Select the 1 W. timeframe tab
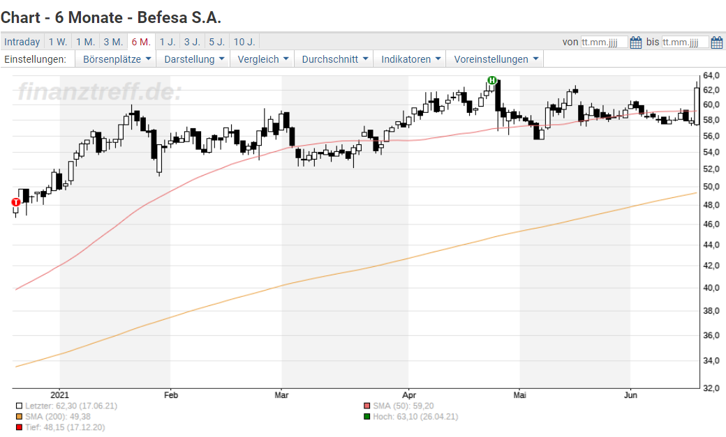Screen dimensions: 726x437 click(x=58, y=42)
